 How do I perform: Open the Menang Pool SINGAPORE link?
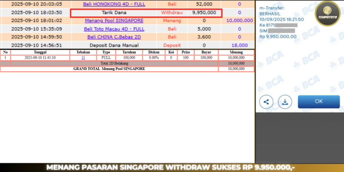(x=114, y=21)
